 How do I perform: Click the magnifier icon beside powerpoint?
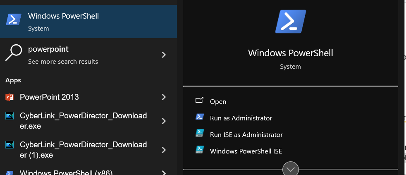(x=14, y=53)
